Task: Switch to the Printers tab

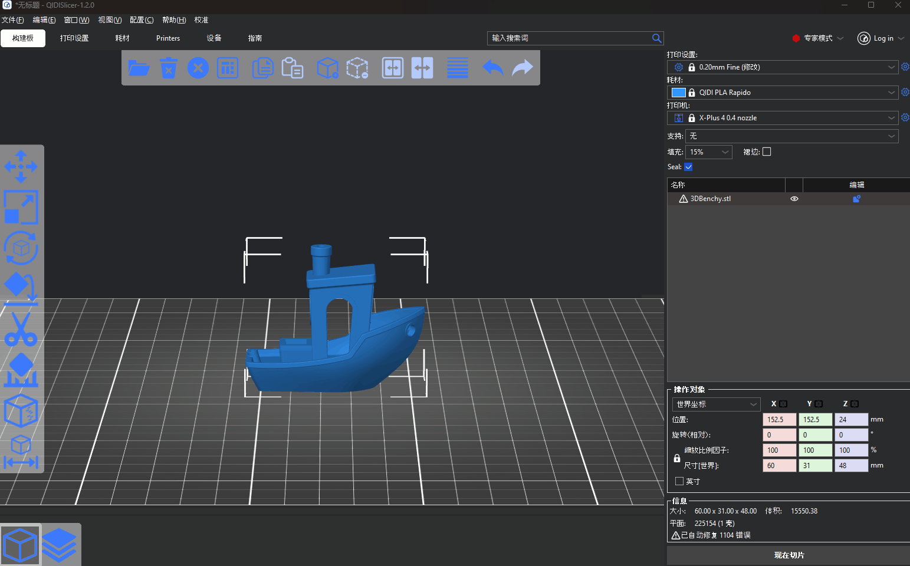Action: (168, 38)
